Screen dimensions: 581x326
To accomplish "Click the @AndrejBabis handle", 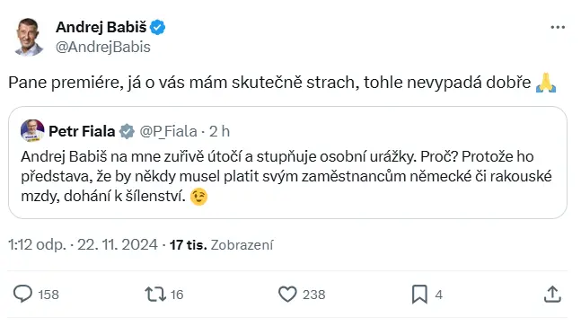I will (x=103, y=47).
